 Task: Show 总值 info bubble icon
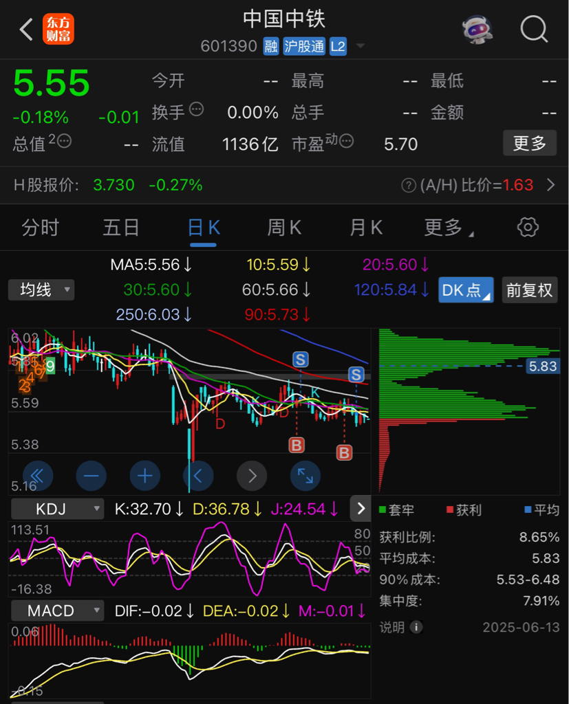[64, 141]
